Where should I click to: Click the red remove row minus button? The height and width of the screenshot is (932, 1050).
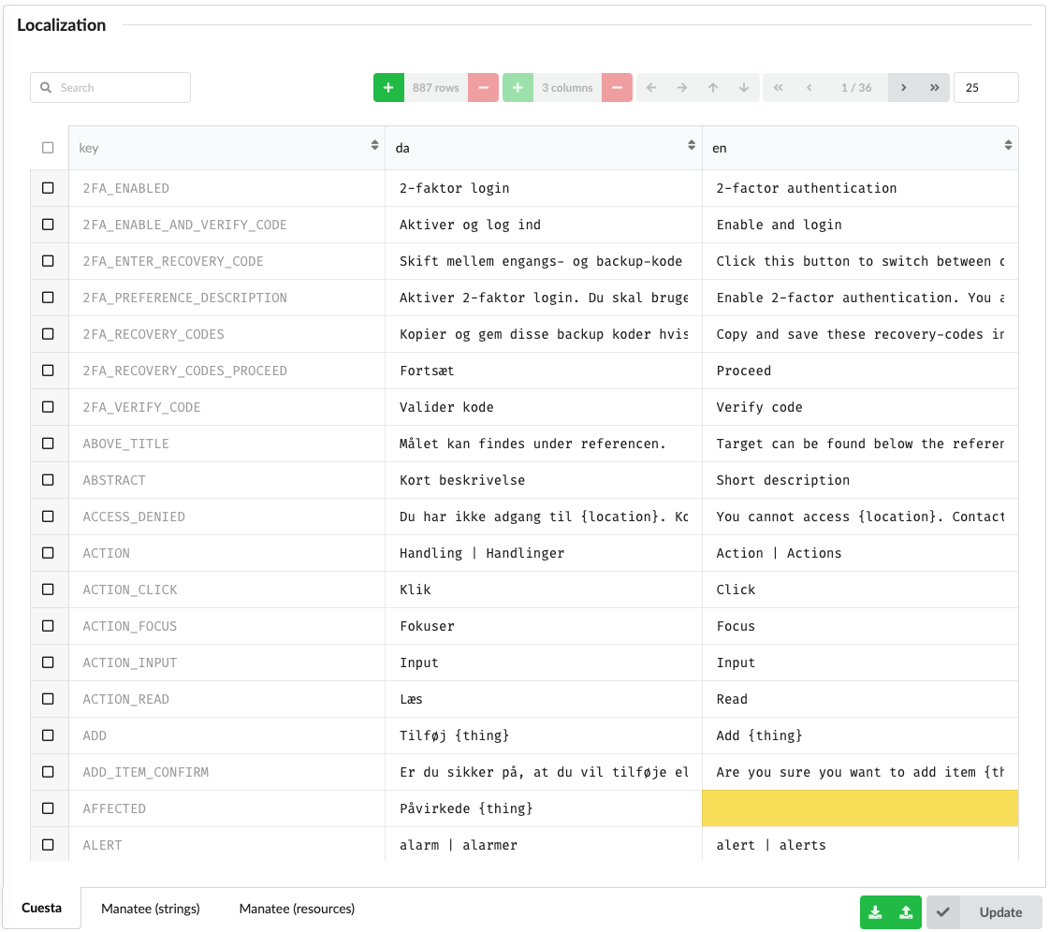click(x=483, y=88)
